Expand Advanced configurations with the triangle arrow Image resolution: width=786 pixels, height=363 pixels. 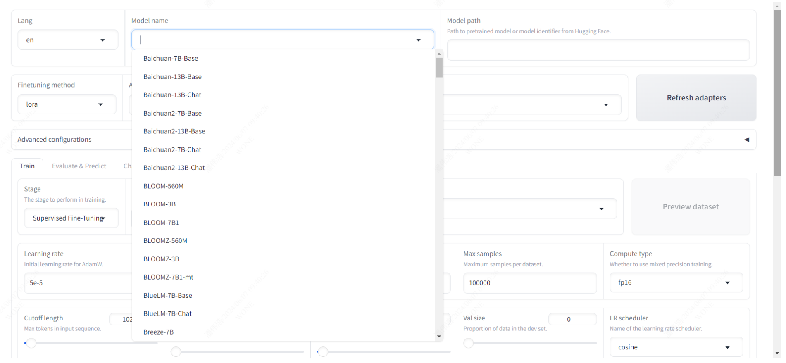click(747, 140)
